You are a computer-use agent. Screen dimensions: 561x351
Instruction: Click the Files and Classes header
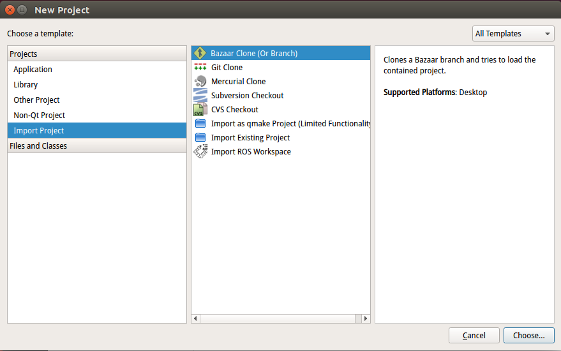(97, 146)
